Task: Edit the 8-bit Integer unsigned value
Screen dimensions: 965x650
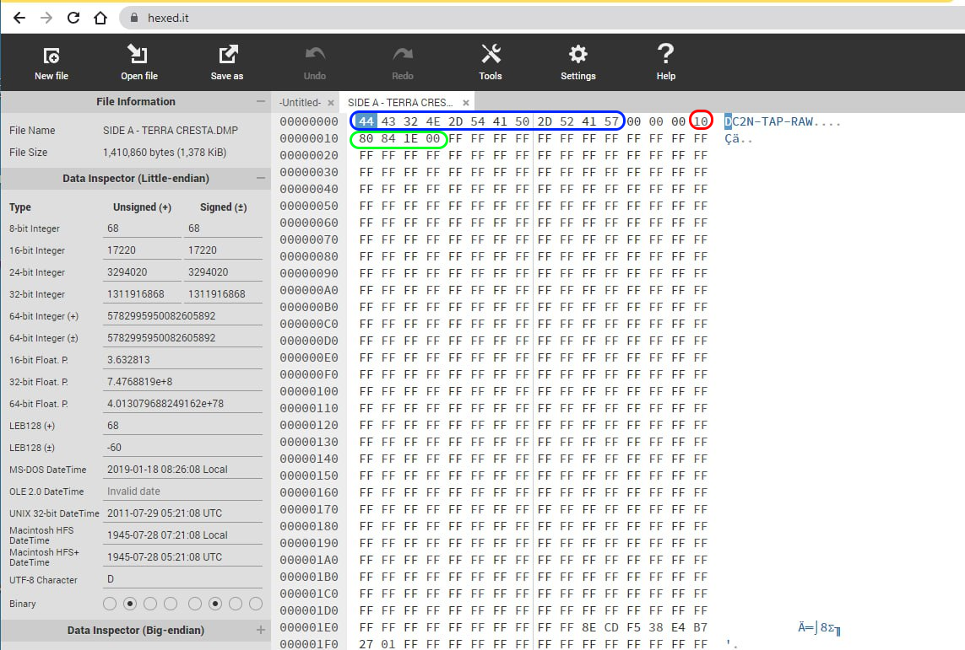Action: coord(142,228)
